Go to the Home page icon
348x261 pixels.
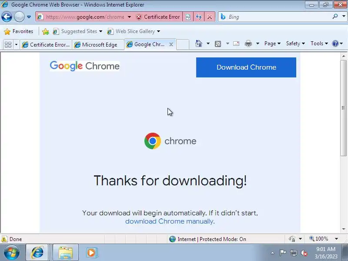coord(199,43)
